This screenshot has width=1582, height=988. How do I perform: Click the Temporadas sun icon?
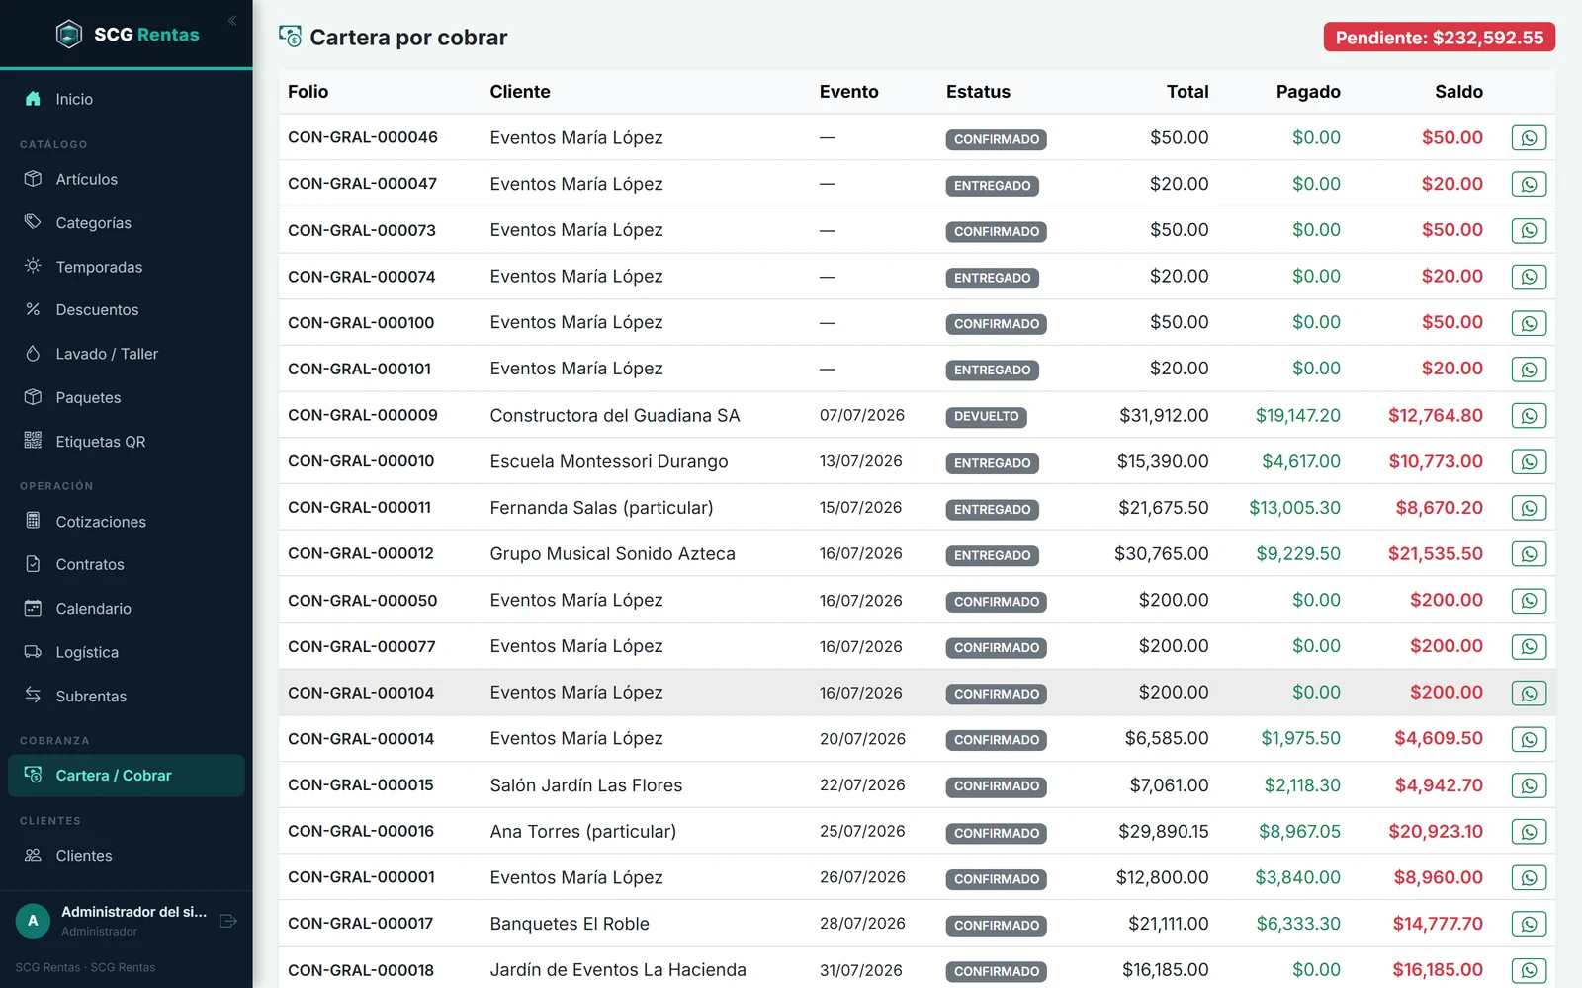(x=33, y=266)
